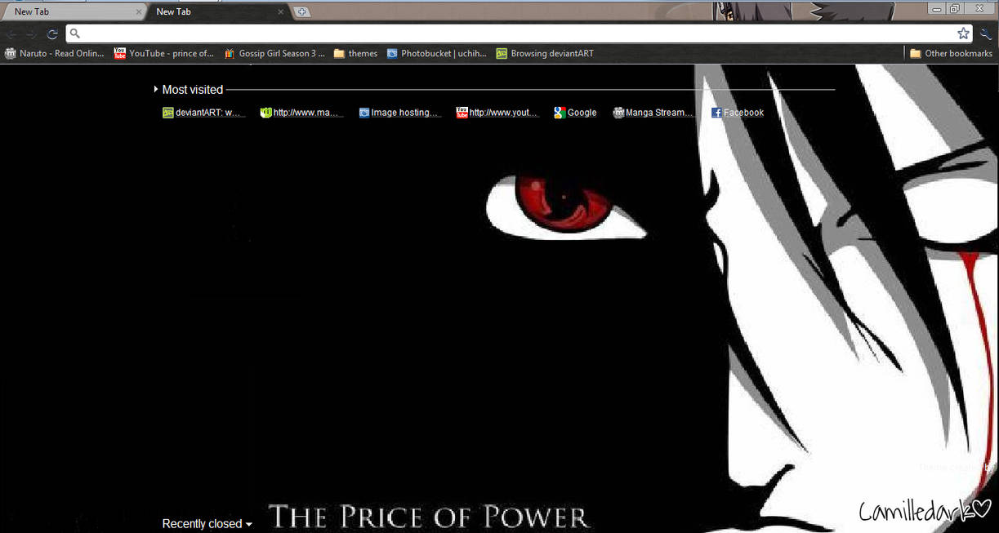This screenshot has width=999, height=533.
Task: Click the search magnifier in the address bar
Action: tap(74, 33)
